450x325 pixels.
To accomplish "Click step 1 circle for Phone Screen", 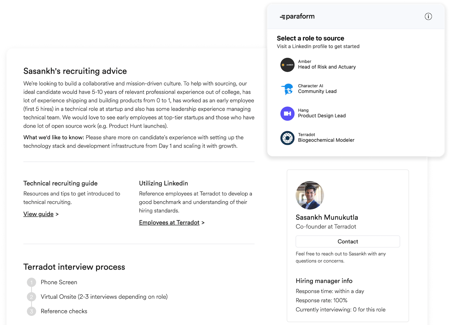I will coord(31,282).
